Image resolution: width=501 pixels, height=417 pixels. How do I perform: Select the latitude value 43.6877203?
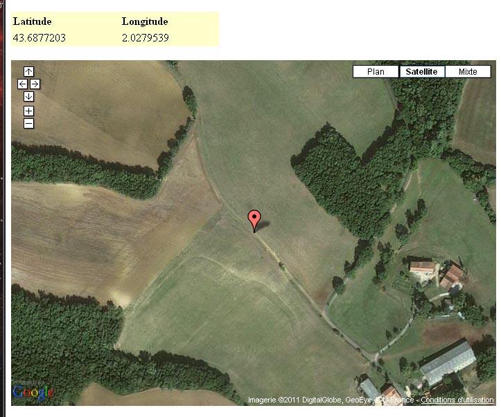point(39,38)
